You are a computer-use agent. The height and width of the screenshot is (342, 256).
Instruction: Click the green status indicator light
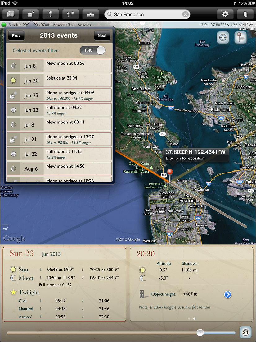click(x=4, y=25)
